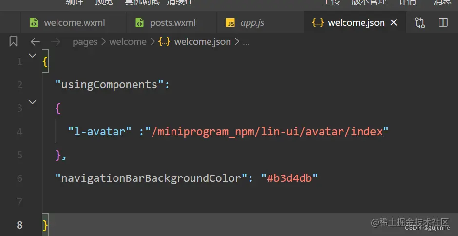Click line number 8 in the gutter
The image size is (458, 236).
[x=19, y=225]
